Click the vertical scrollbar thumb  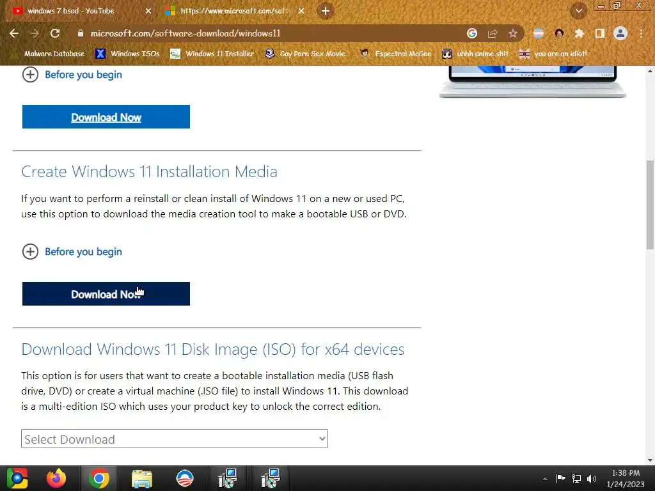[x=650, y=205]
